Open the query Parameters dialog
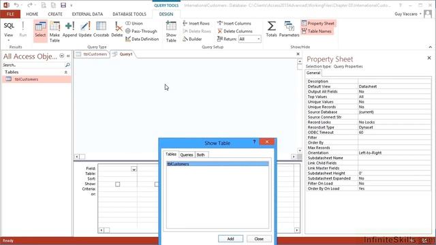Image resolution: width=436 pixels, height=245 pixels. click(x=289, y=29)
